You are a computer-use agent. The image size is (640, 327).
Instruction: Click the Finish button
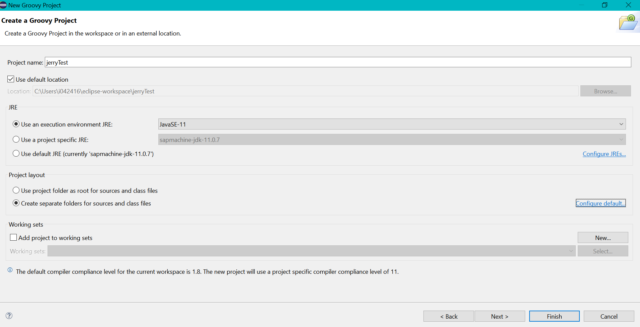pos(554,316)
